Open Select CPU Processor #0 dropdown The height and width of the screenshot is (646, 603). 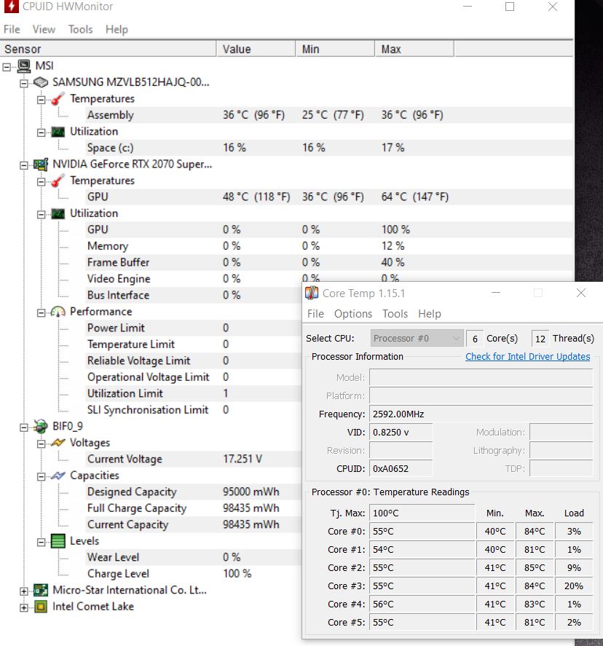click(x=417, y=338)
